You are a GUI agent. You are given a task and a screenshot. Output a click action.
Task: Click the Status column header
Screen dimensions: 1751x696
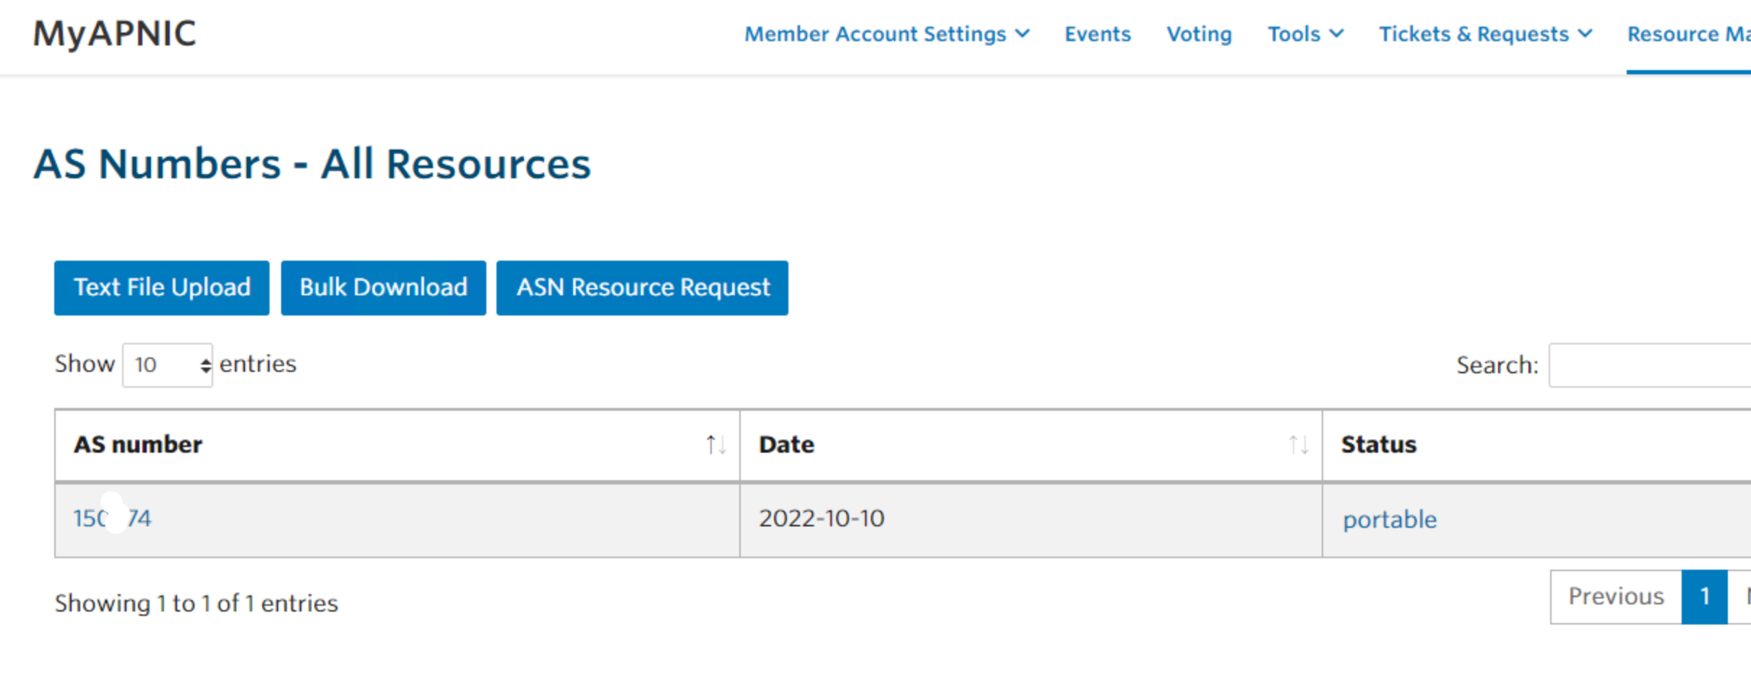coord(1537,445)
